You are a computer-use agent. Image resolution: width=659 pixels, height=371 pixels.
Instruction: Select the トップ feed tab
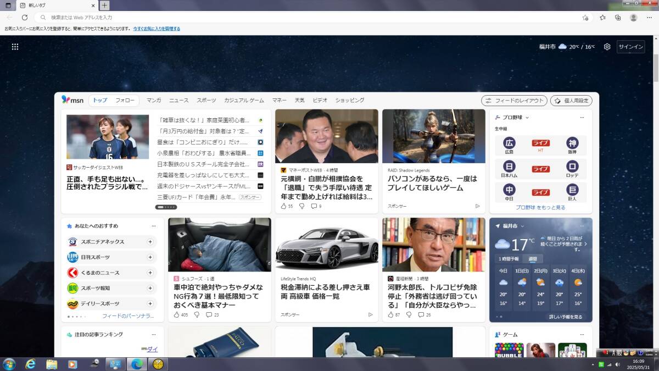100,101
